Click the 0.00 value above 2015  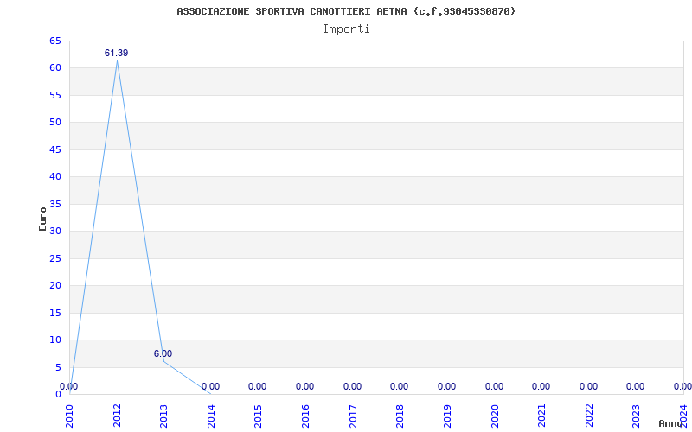(x=257, y=386)
